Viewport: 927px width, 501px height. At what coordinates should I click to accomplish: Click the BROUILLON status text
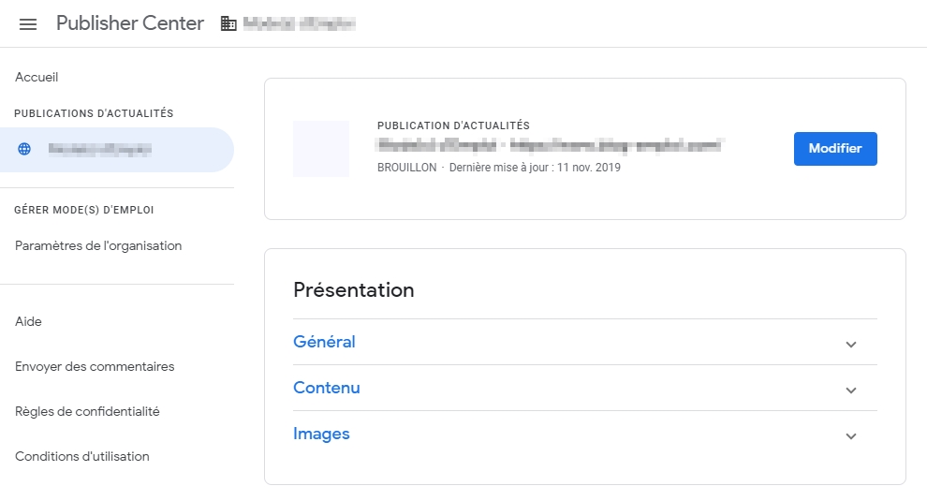click(406, 168)
